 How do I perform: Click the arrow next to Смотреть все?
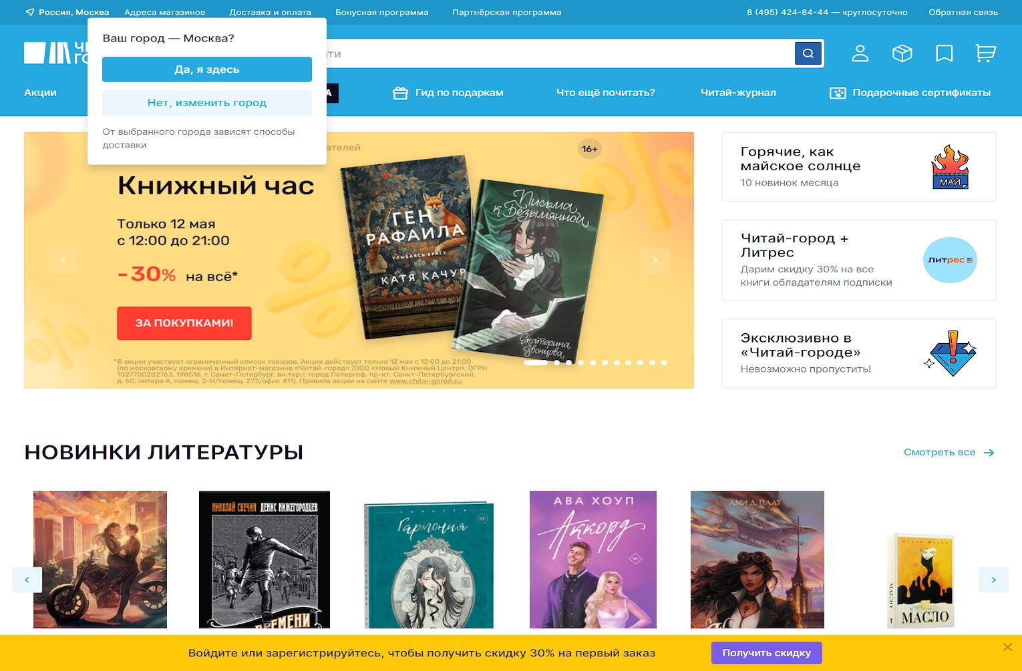pyautogui.click(x=989, y=453)
